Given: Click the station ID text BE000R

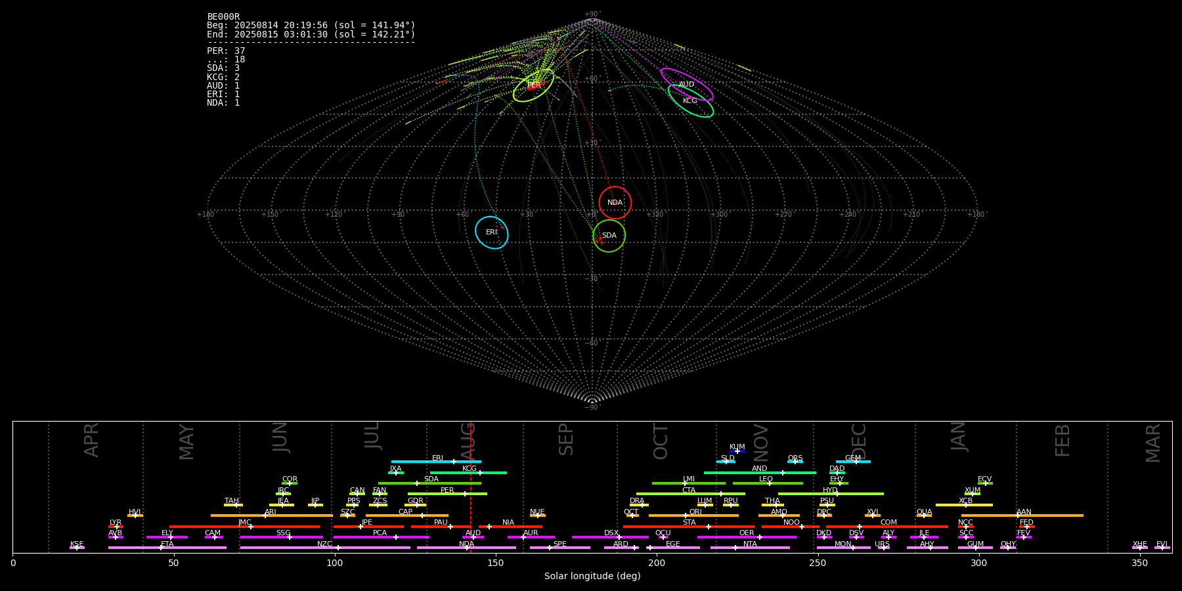Looking at the screenshot, I should click(x=223, y=16).
